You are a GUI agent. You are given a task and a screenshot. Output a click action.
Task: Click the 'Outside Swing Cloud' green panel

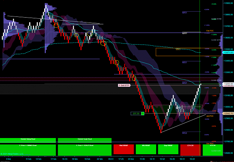tap(28, 140)
